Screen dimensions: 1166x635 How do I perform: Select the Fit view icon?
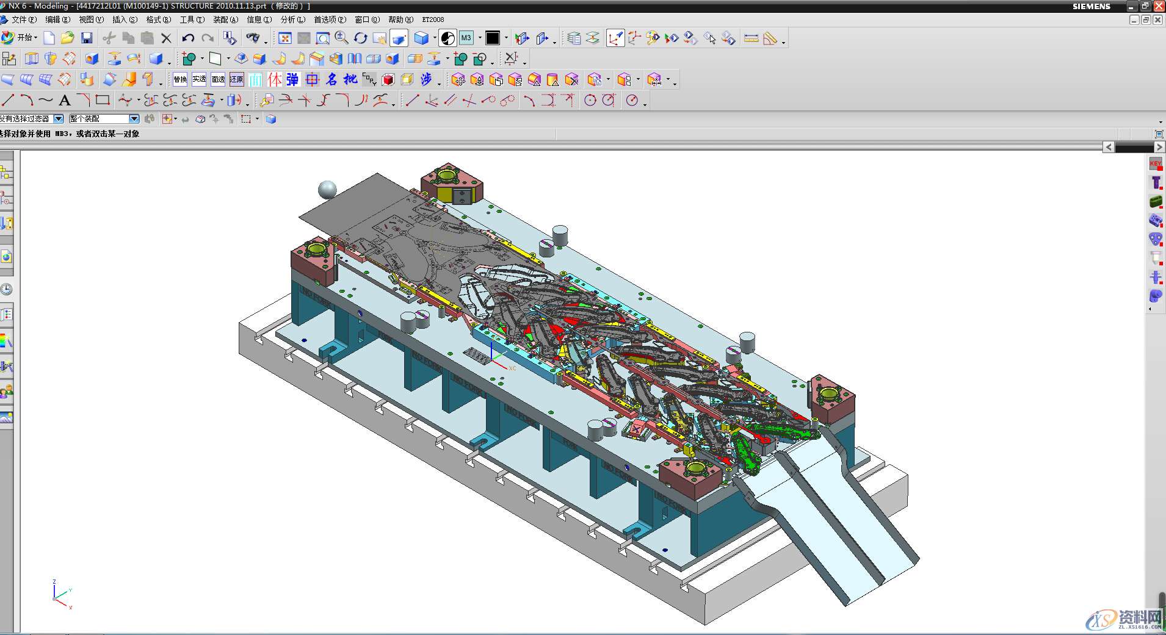(285, 38)
